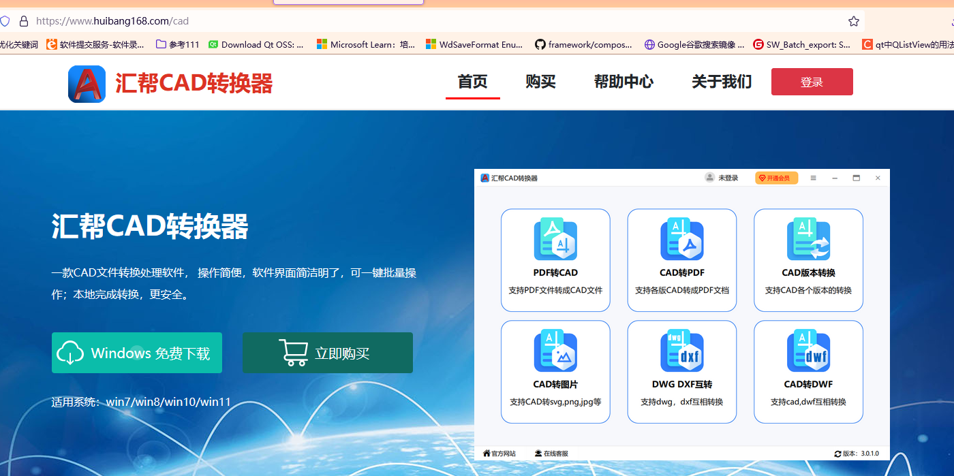Click the 版本：3.0.1.0 text
The width and height of the screenshot is (954, 476).
(861, 454)
